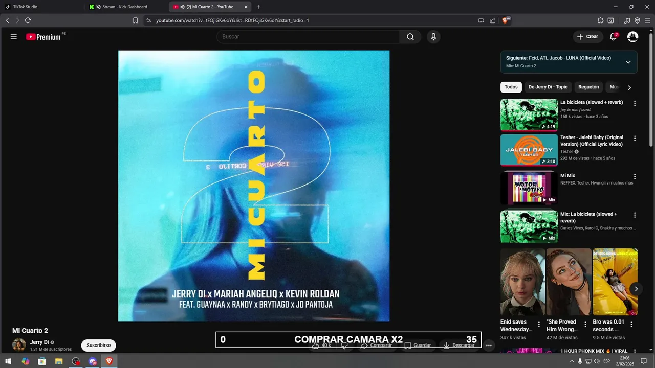Open Jerry Di channel link
Viewport: 655px width, 368px height.
(39, 342)
